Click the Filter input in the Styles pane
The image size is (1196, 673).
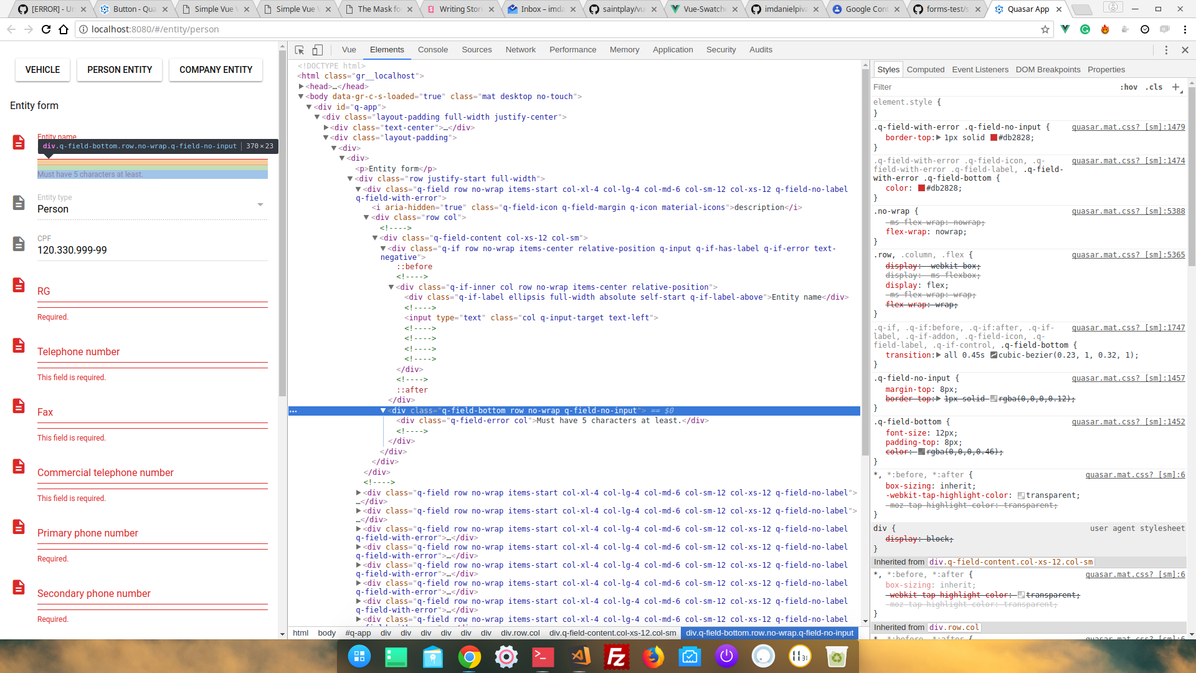903,87
